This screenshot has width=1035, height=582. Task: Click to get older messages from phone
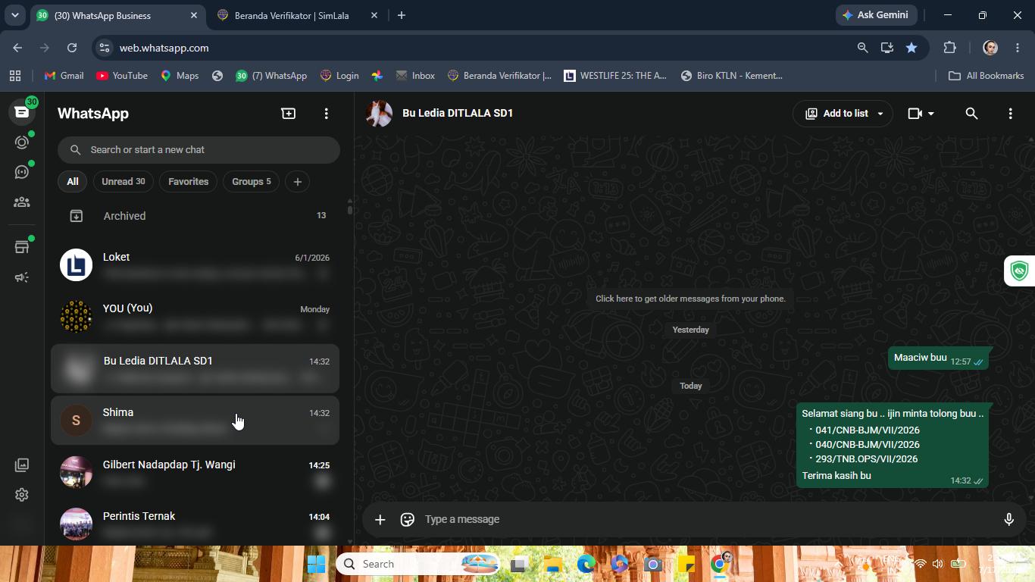click(x=691, y=299)
